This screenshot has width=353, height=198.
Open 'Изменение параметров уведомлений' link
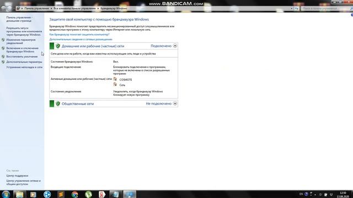point(21,41)
